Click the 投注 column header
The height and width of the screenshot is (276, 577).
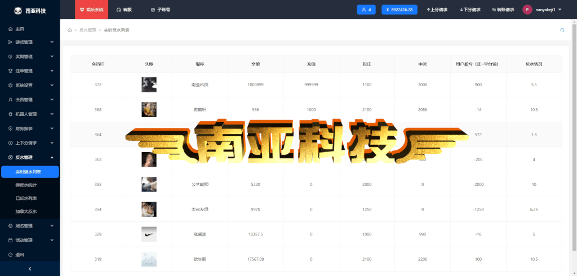point(367,64)
